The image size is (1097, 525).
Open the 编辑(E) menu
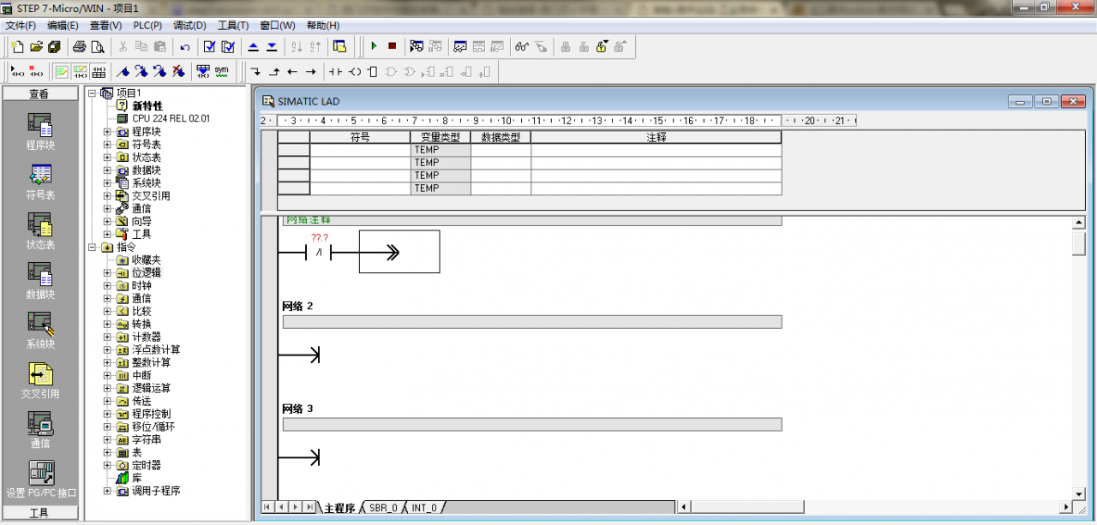(x=63, y=26)
